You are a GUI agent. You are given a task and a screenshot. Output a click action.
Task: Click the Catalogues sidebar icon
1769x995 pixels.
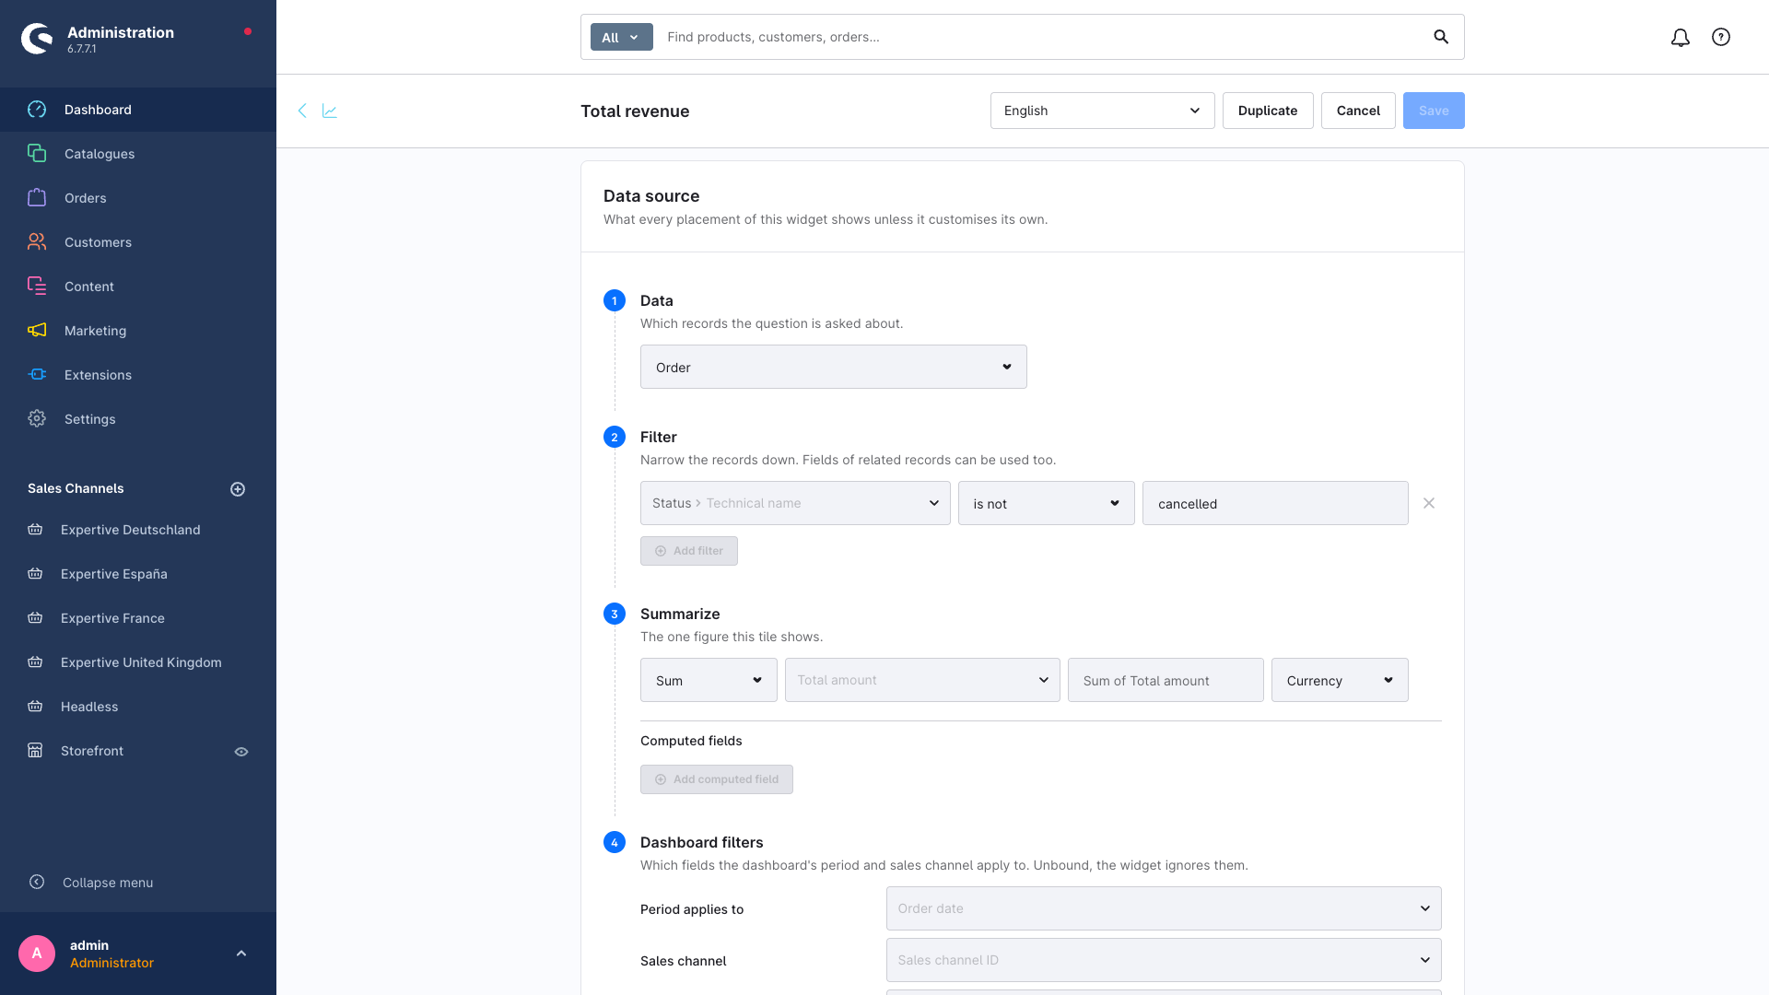point(37,154)
